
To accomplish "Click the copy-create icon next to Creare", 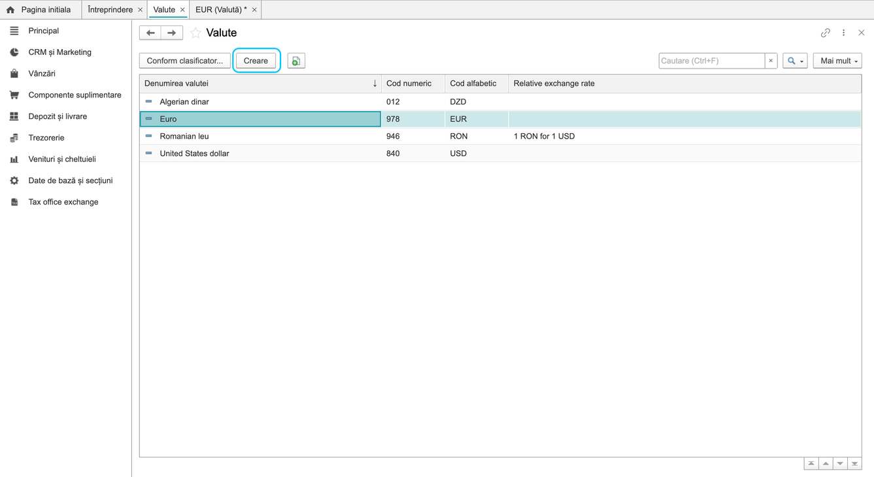I will click(x=296, y=61).
